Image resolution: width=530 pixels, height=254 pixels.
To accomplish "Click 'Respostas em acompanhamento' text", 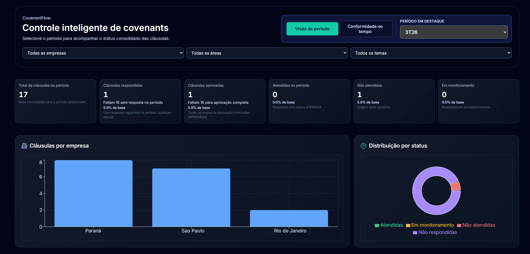I will coord(466,107).
